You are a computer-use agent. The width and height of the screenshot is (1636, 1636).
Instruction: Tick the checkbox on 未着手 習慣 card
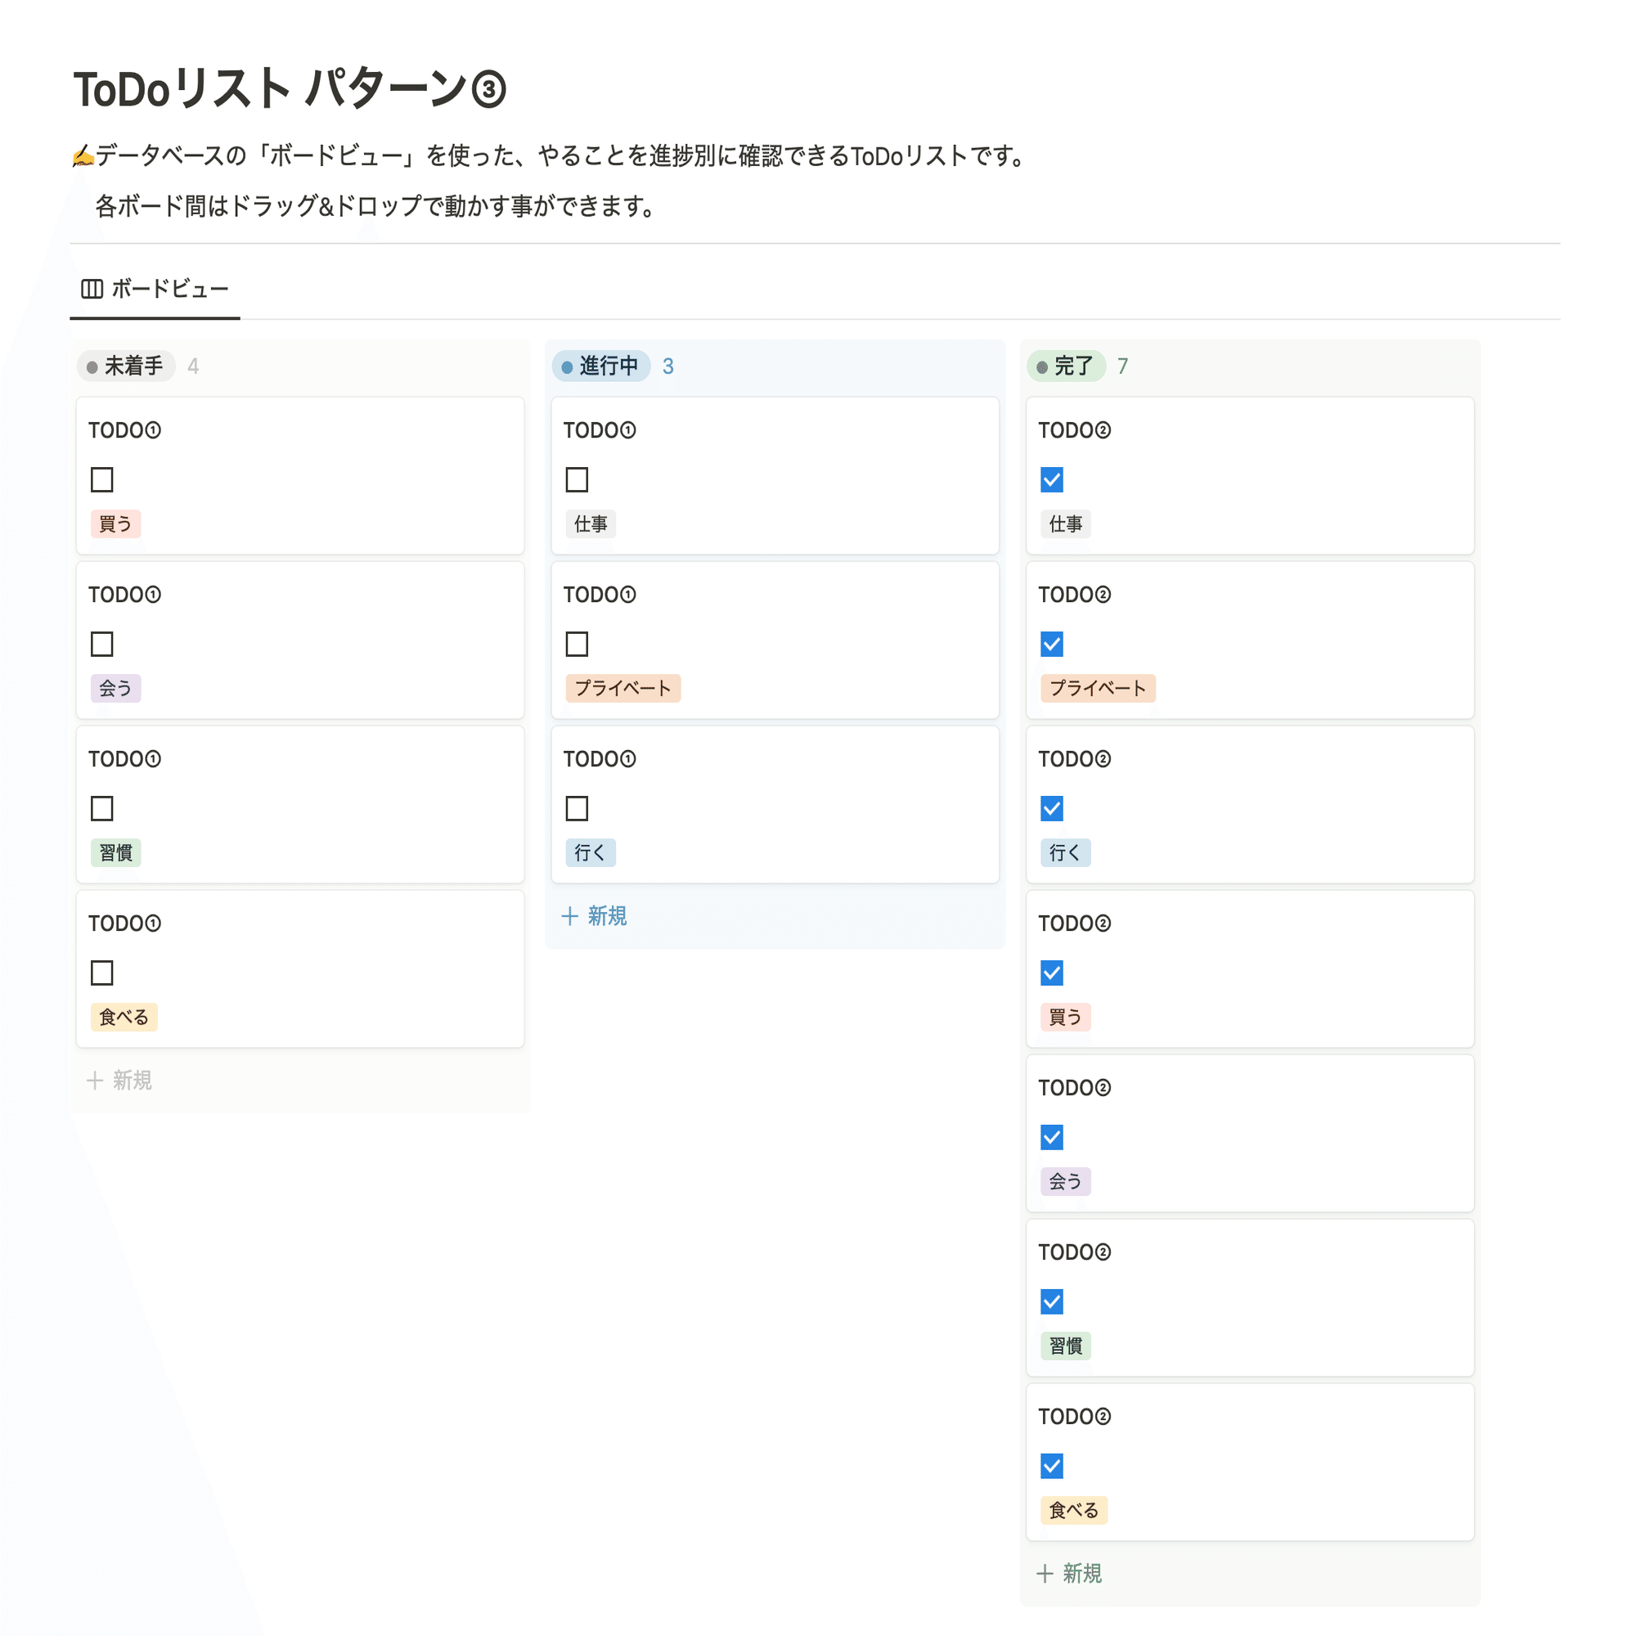(101, 808)
